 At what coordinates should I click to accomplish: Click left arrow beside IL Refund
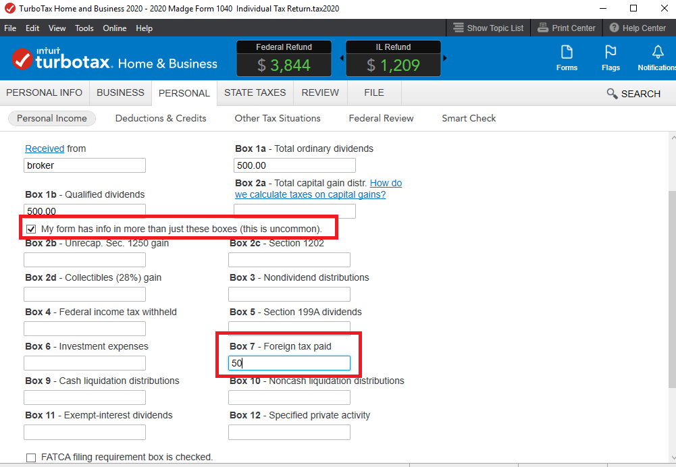342,58
